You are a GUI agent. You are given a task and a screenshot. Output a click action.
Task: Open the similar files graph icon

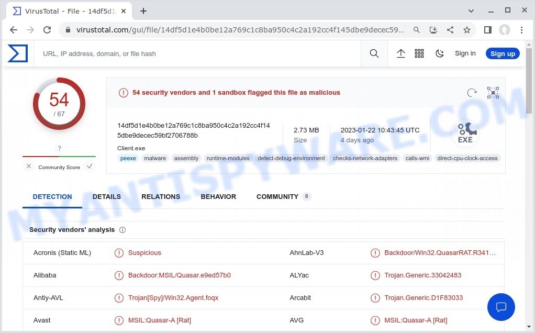pos(493,93)
